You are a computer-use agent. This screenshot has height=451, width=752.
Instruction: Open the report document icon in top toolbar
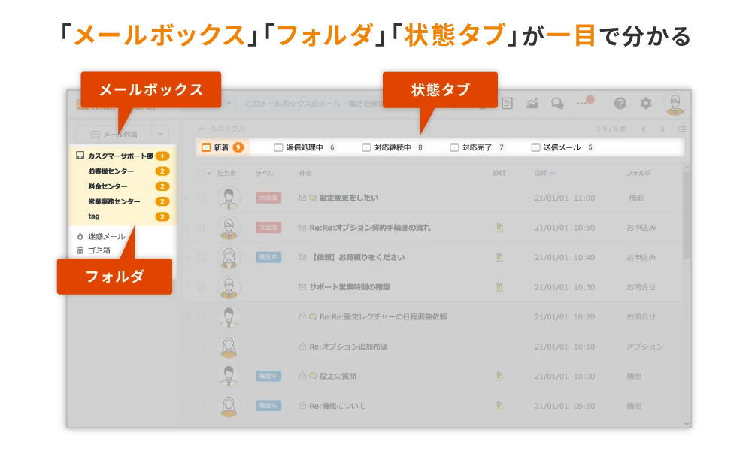click(508, 103)
